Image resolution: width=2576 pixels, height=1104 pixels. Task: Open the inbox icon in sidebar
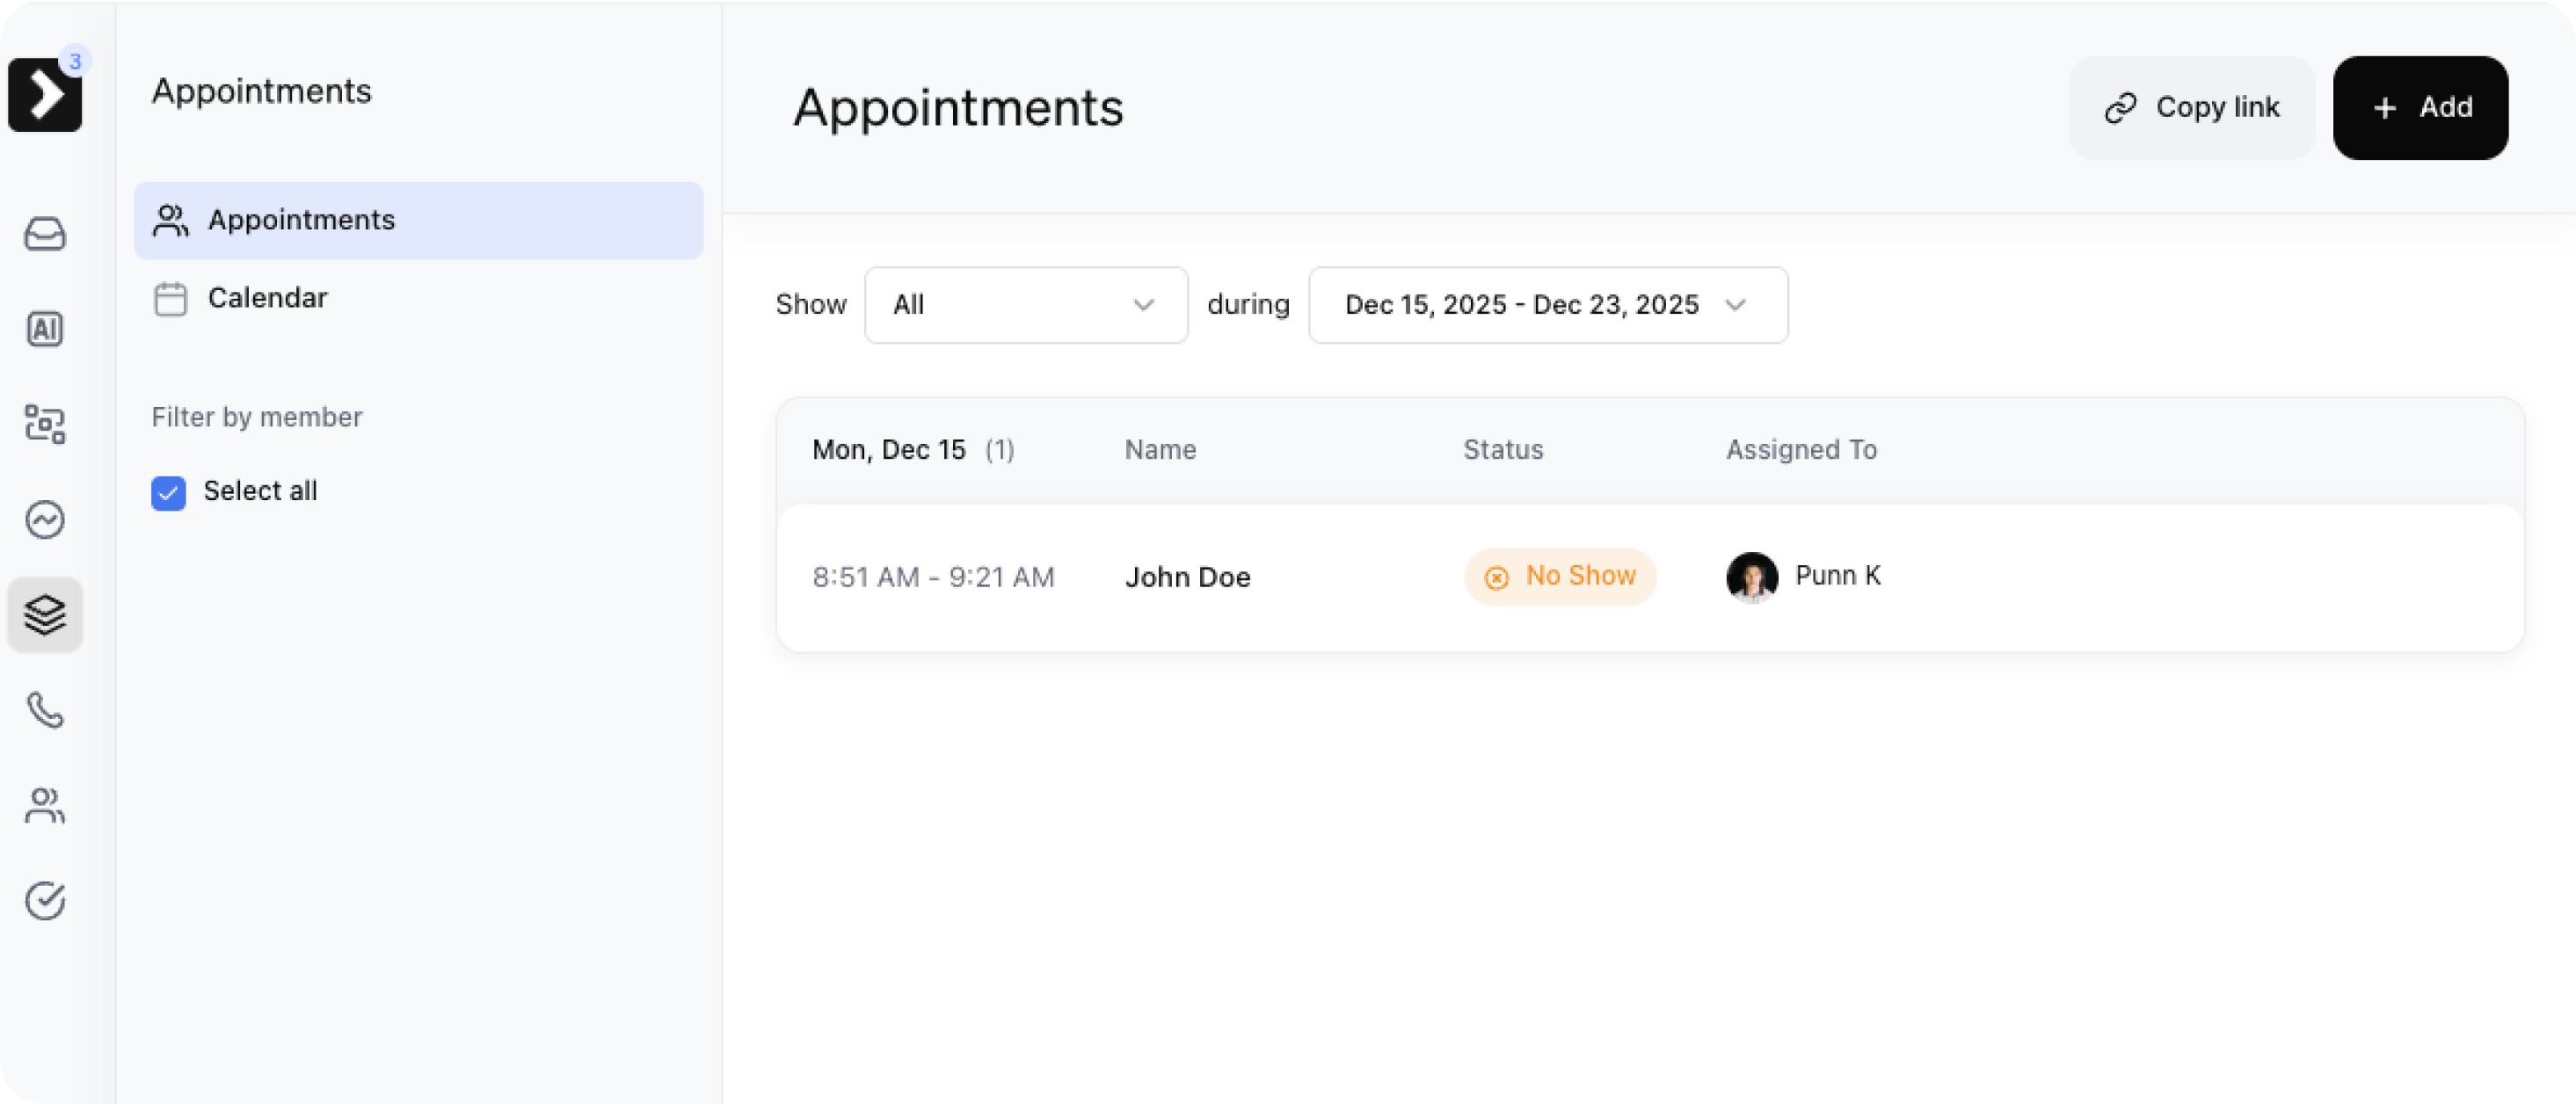point(45,234)
